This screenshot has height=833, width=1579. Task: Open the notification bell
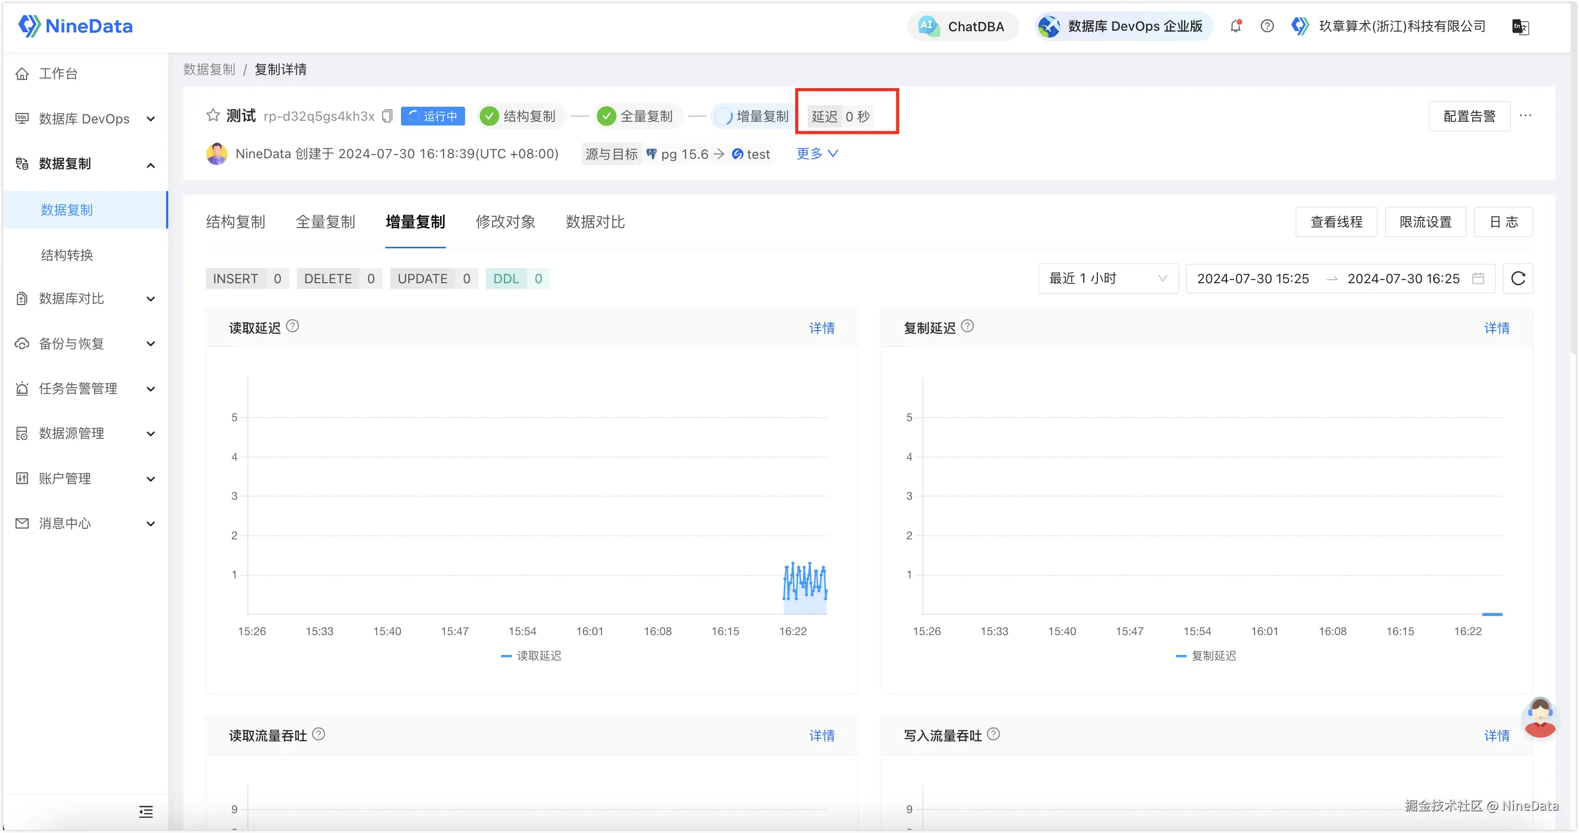tap(1236, 26)
